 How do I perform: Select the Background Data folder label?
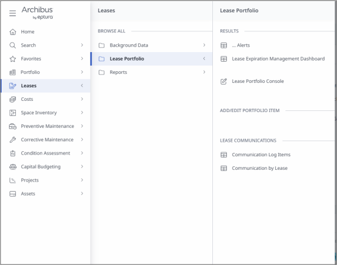[x=129, y=45]
